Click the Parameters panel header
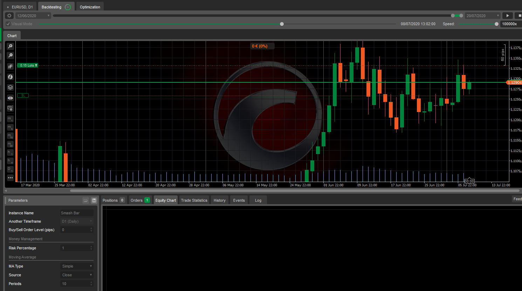The width and height of the screenshot is (522, 291). [51, 200]
